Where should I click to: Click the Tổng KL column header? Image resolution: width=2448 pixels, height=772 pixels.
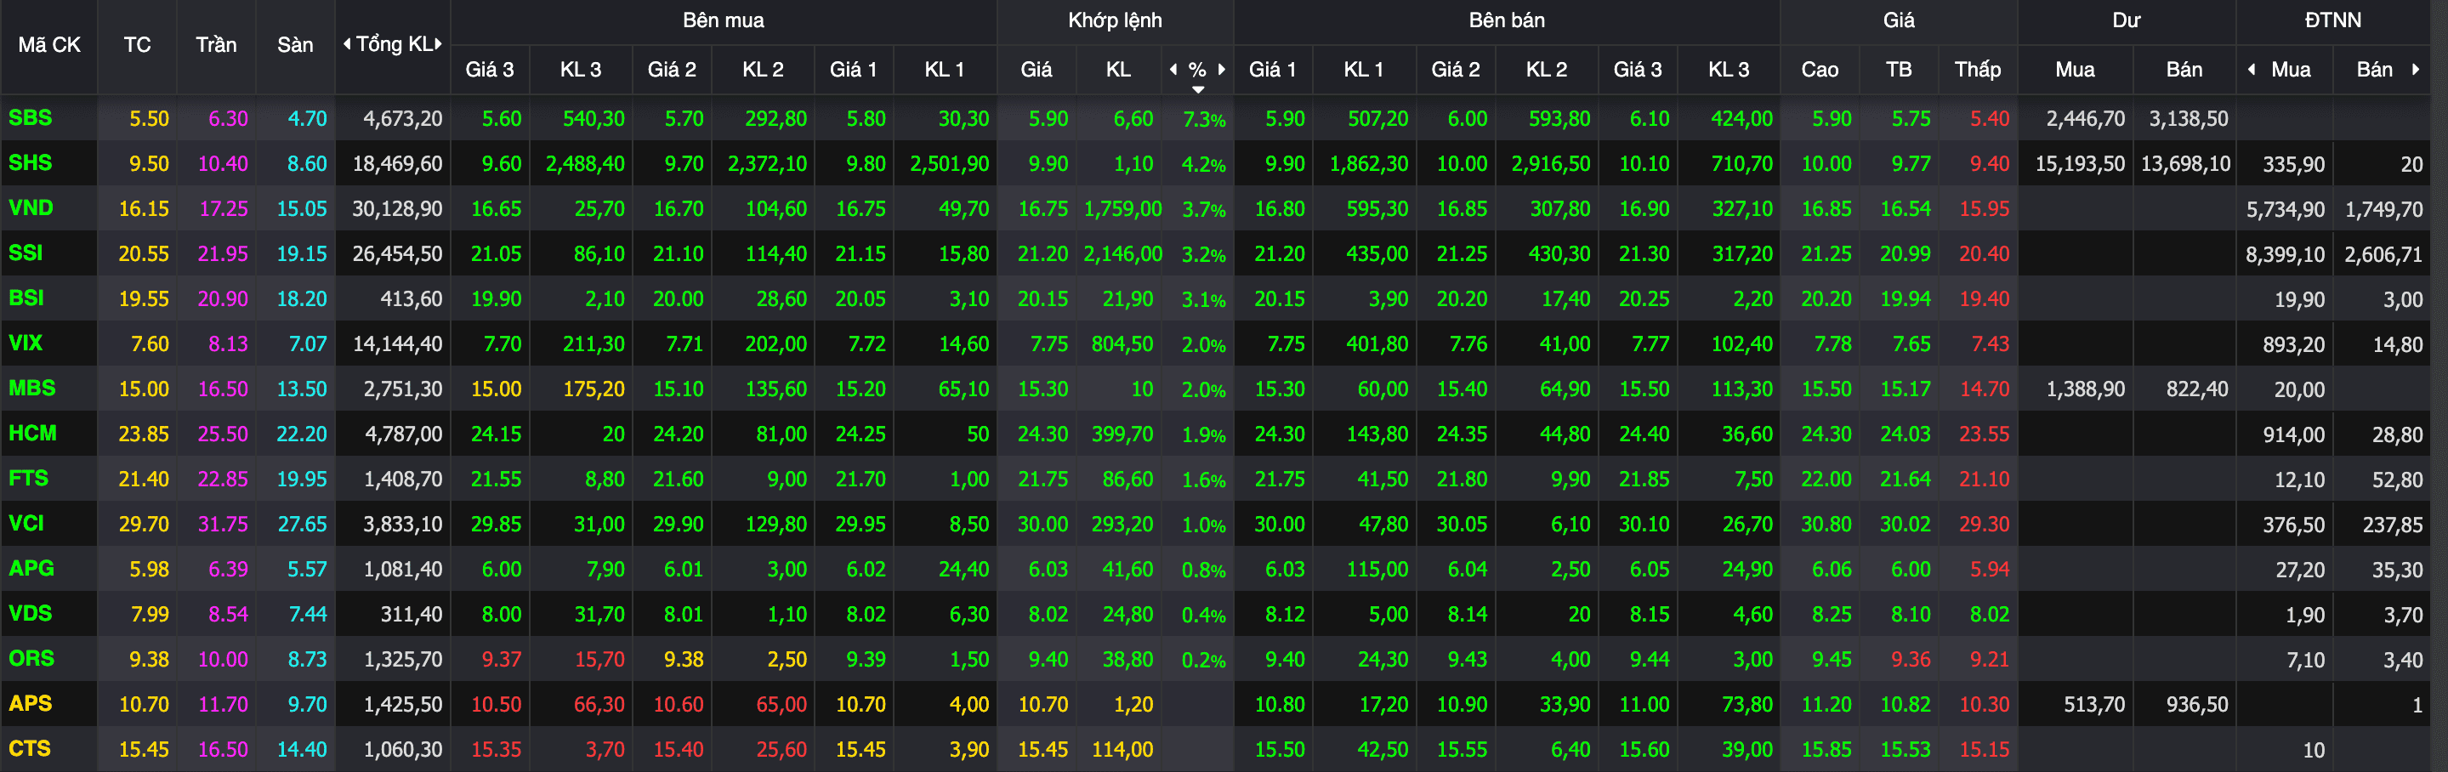[x=394, y=43]
